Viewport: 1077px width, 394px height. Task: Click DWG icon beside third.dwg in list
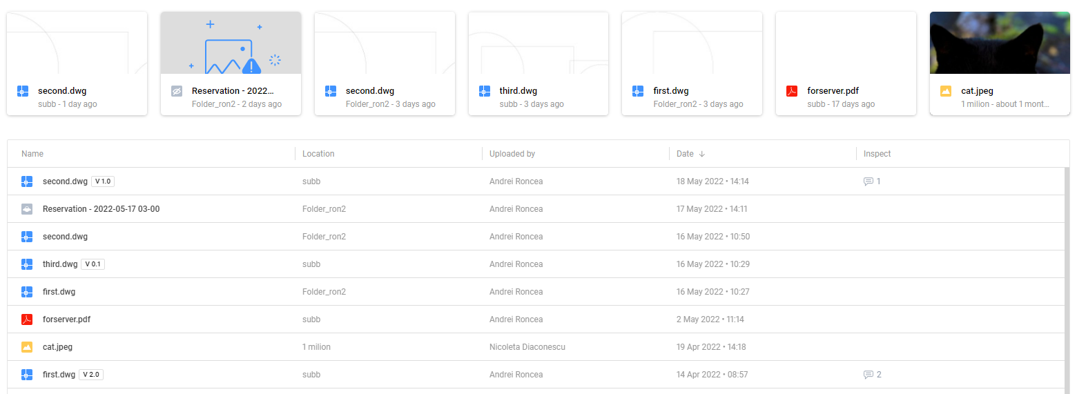(x=27, y=264)
